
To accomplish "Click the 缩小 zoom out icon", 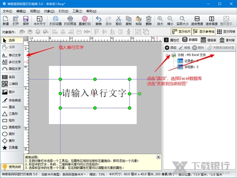I will 170,20.
